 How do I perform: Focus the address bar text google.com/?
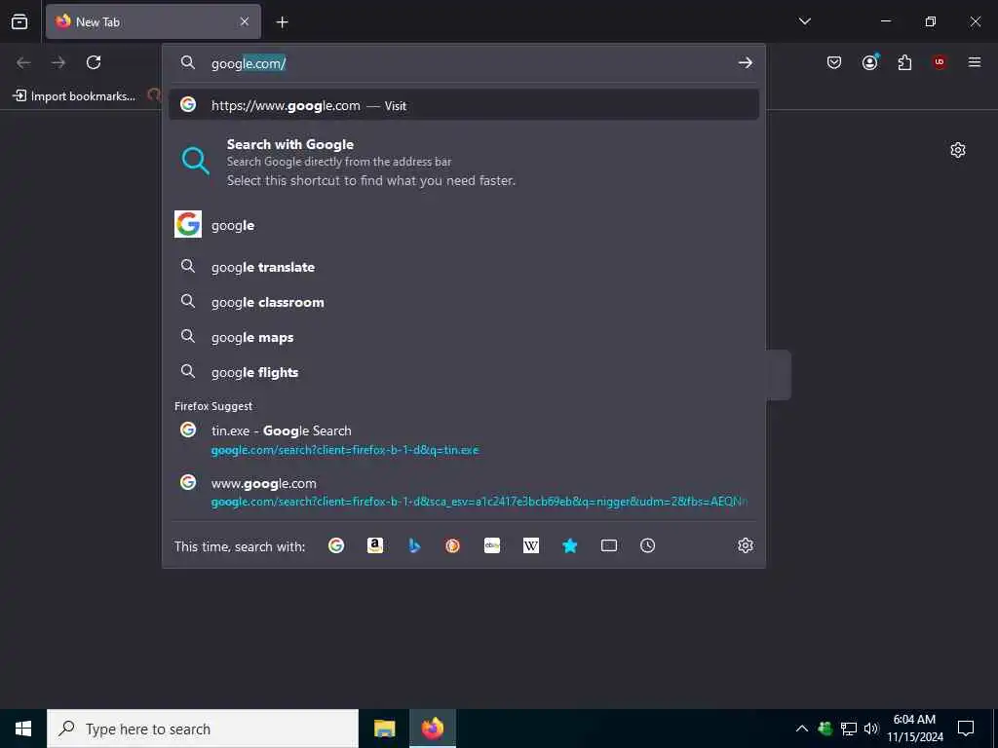pos(249,63)
